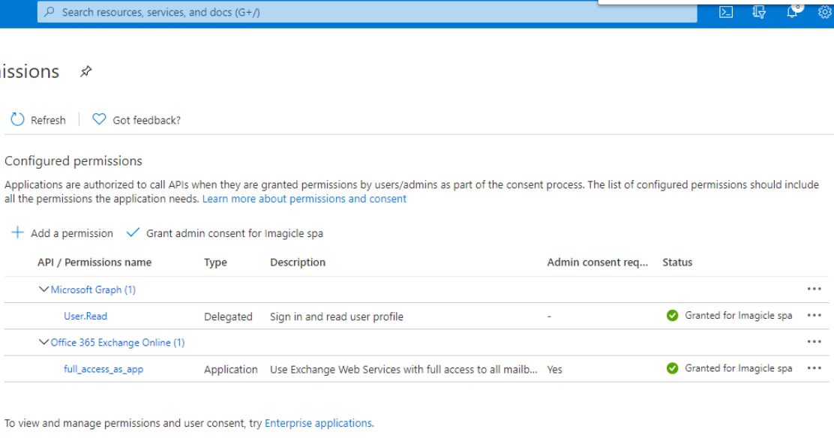Grant admin consent for Imagicle spa

tap(202, 233)
